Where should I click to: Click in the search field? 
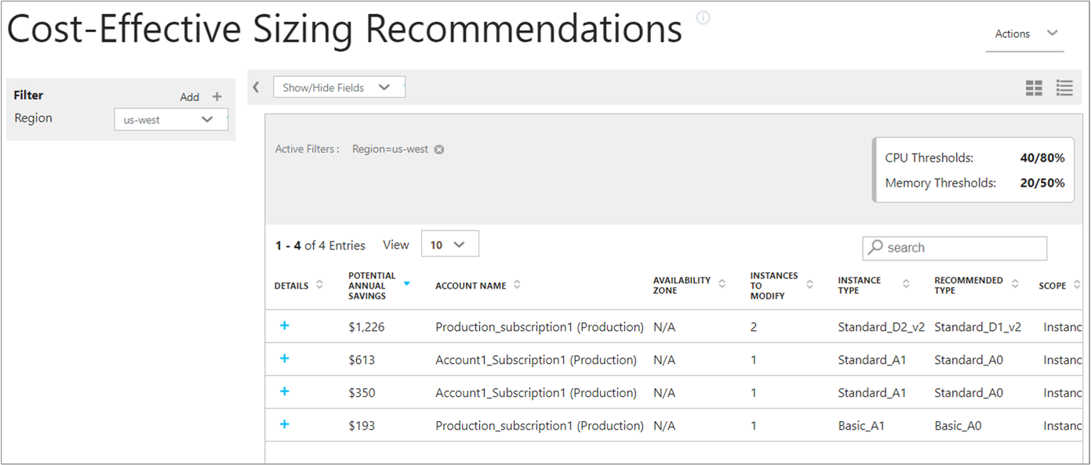955,248
